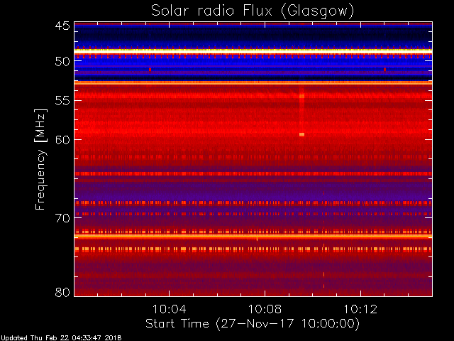
Task: Click the 55 frequency tick label
Action: pos(62,101)
